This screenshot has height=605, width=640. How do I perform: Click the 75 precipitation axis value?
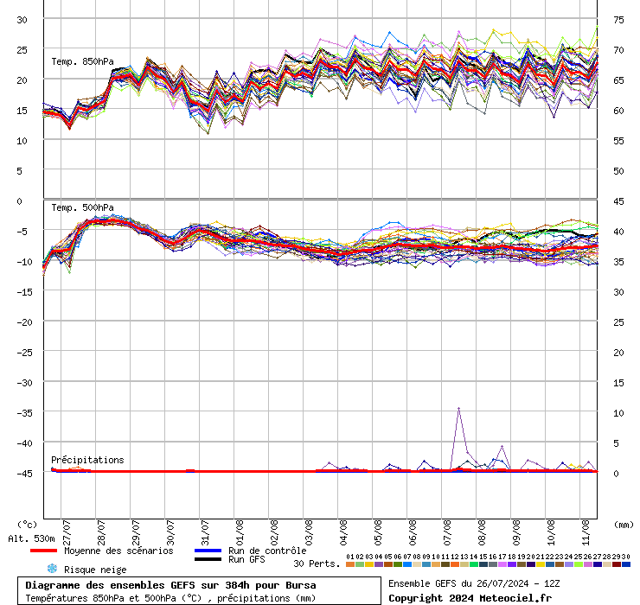click(618, 20)
